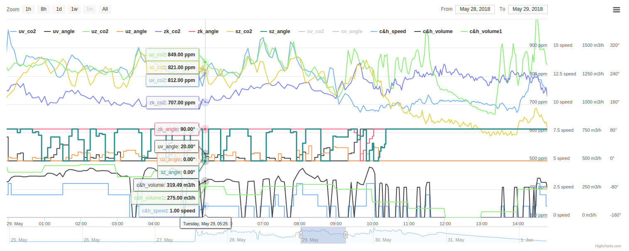Screen dimensions: 629x251
Task: Set zoom range to 1h
Action: coord(28,9)
